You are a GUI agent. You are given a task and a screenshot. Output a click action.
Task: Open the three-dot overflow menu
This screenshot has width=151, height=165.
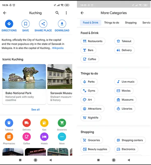click(66, 13)
